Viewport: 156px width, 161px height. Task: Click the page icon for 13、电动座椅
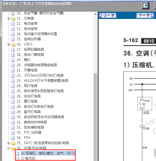(x=13, y=29)
